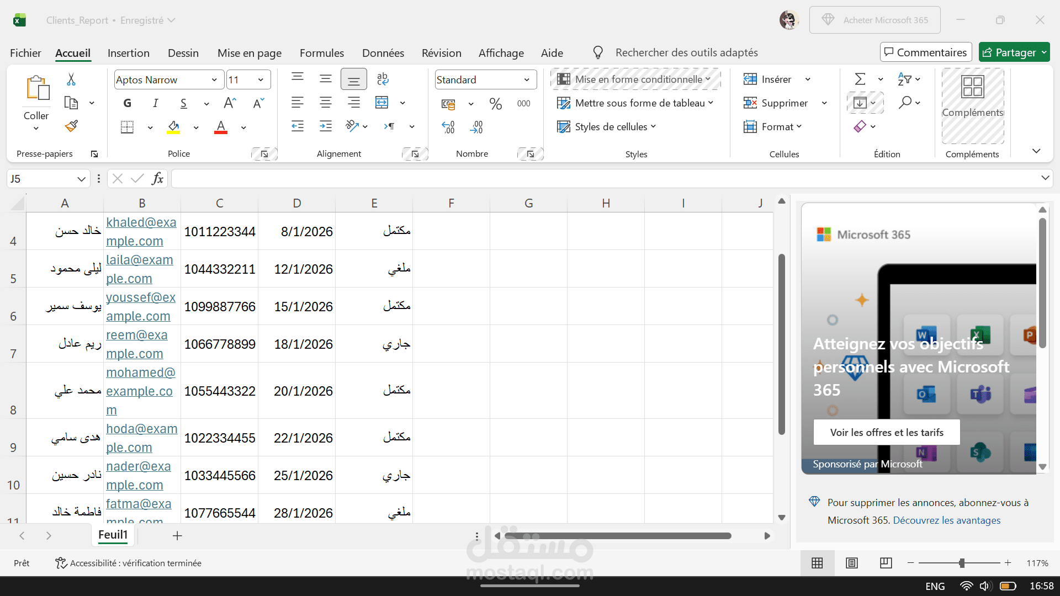The width and height of the screenshot is (1060, 596).
Task: Toggle bold formatting (G button)
Action: pyautogui.click(x=128, y=103)
